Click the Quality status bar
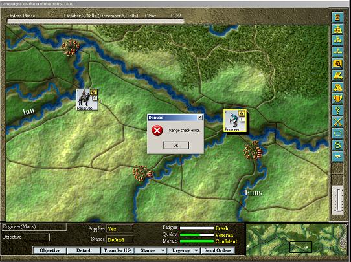 pos(197,235)
